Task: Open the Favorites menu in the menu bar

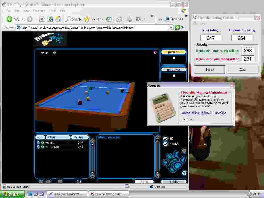Action: click(x=39, y=11)
